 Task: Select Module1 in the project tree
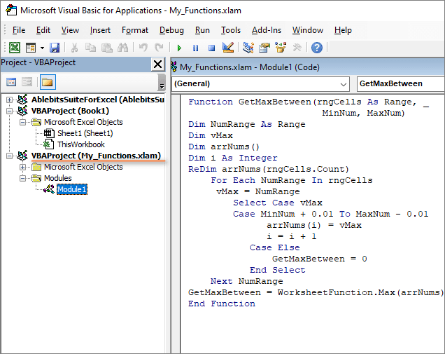point(71,189)
